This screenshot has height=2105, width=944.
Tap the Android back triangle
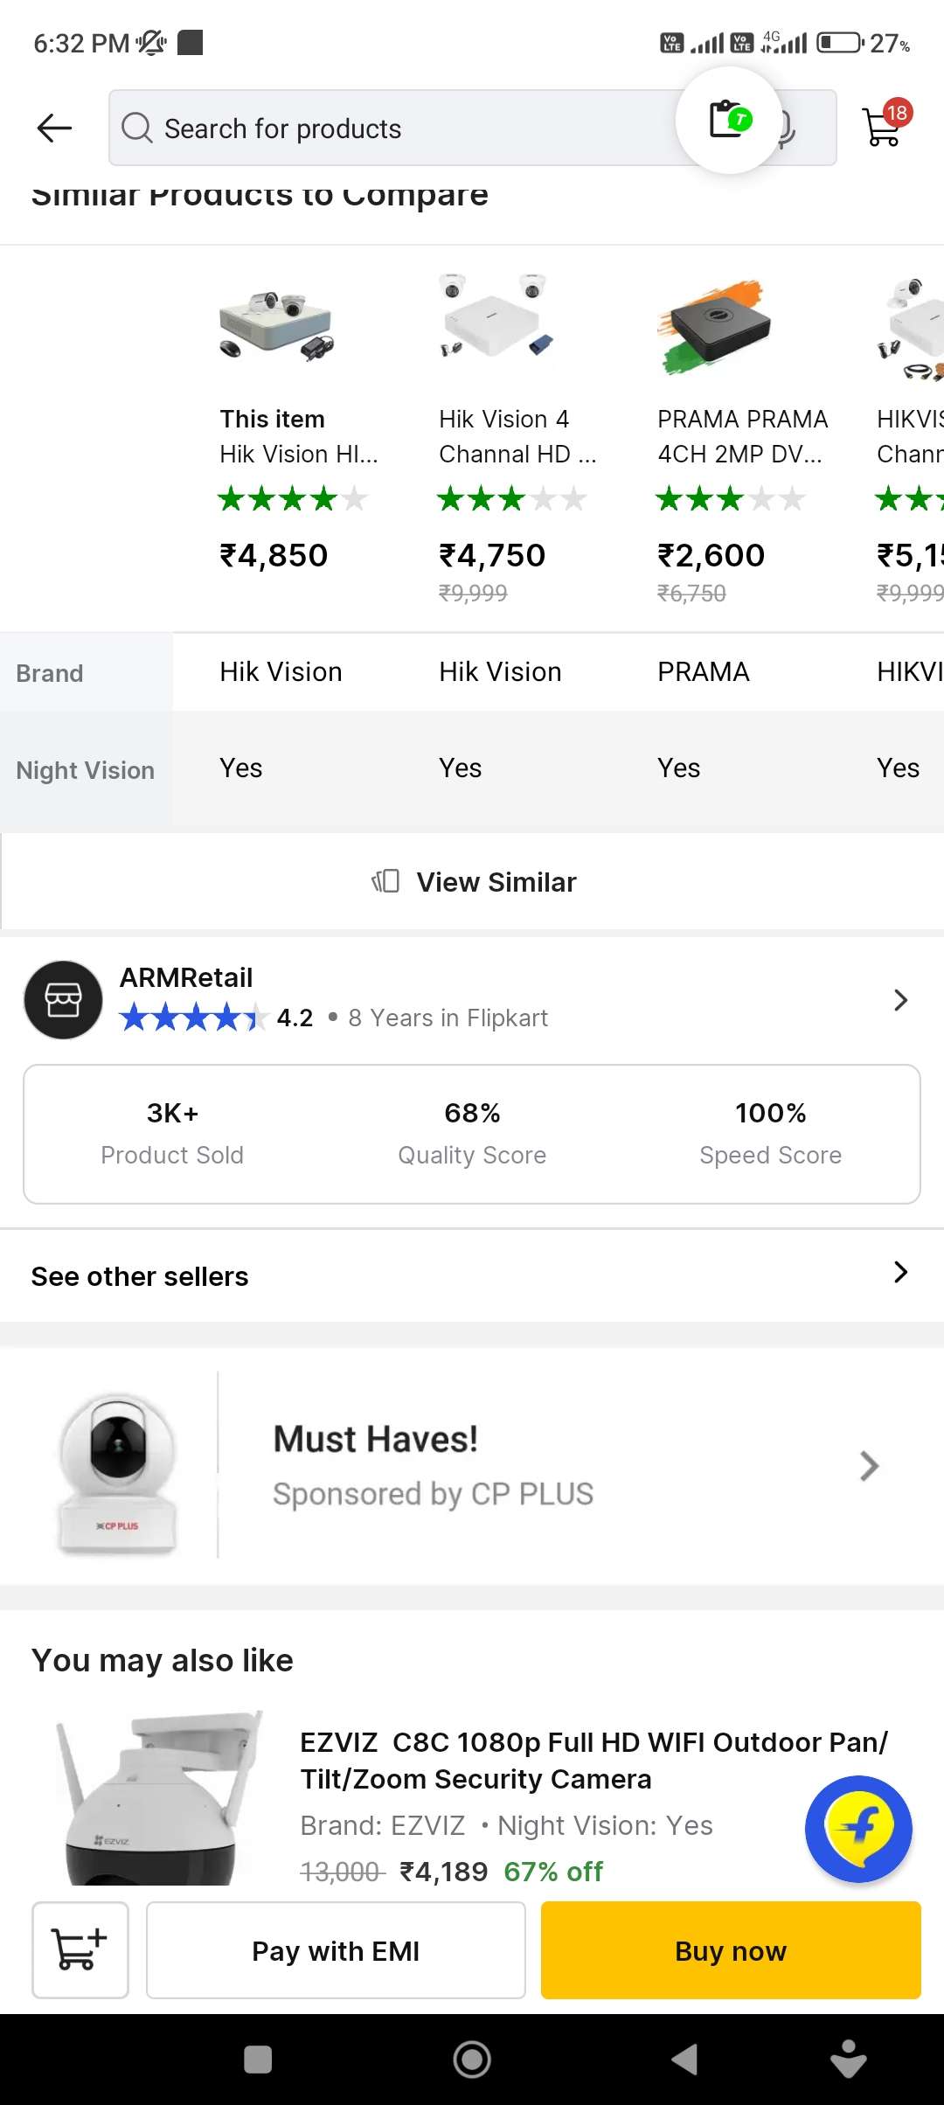click(684, 2060)
